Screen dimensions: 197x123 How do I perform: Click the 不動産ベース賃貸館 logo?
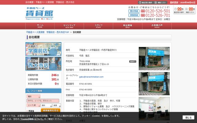pos(39,13)
